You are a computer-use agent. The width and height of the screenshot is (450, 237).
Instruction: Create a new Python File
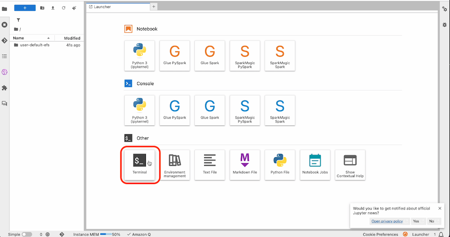(280, 165)
